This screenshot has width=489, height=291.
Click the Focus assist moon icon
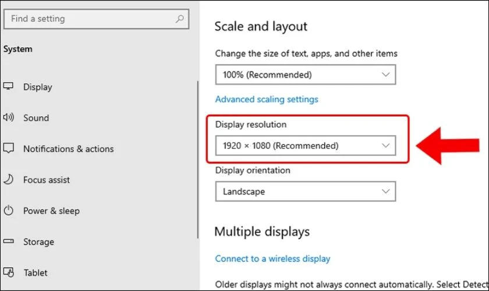(x=8, y=179)
